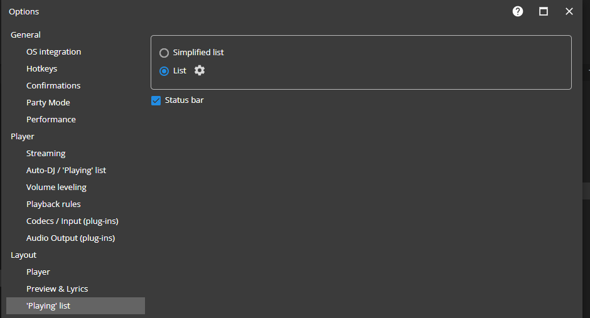Select Volume leveling settings
This screenshot has height=318, width=590.
(56, 188)
